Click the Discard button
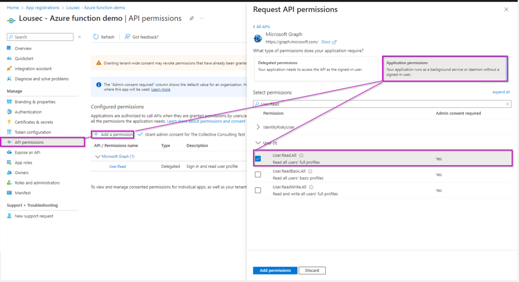This screenshot has width=519, height=282. click(312, 270)
